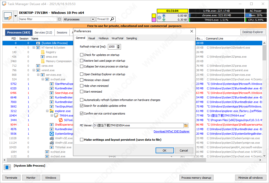Enable Check for updates on startup
This screenshot has height=183, width=269.
coord(82,55)
